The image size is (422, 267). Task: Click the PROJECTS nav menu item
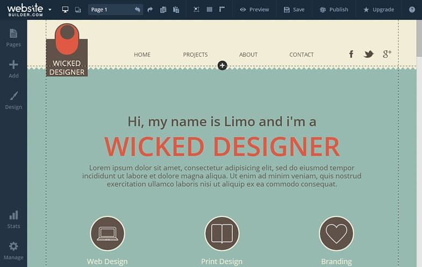pyautogui.click(x=195, y=55)
